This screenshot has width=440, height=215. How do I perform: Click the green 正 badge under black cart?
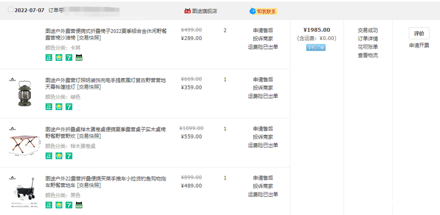coord(49,205)
